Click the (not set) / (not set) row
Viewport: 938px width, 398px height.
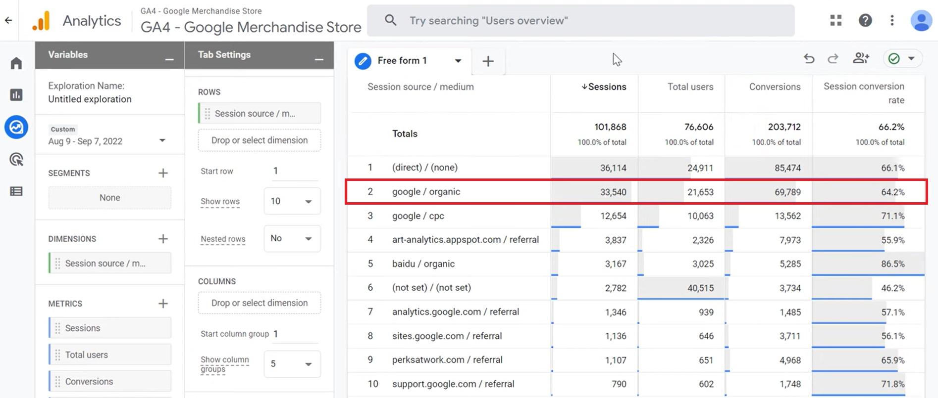(636, 288)
